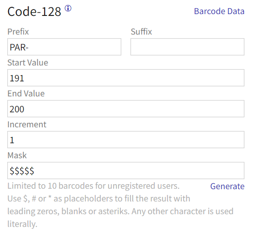The image size is (254, 236).
Task: Click the Mask label
Action: coord(17,155)
